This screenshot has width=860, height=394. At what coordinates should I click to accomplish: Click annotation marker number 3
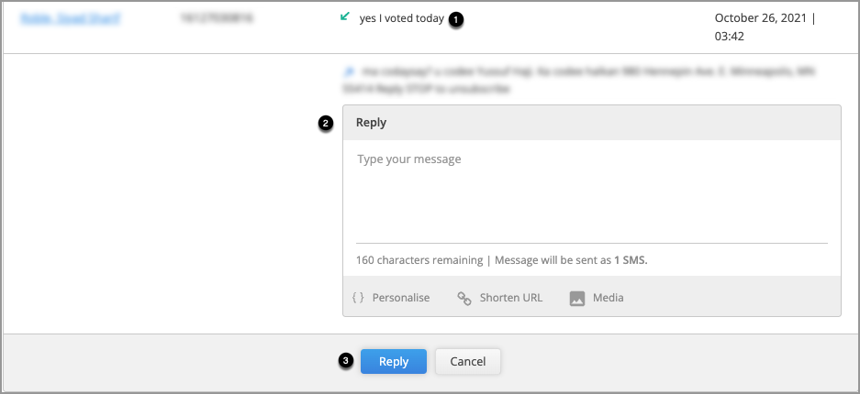tap(345, 361)
